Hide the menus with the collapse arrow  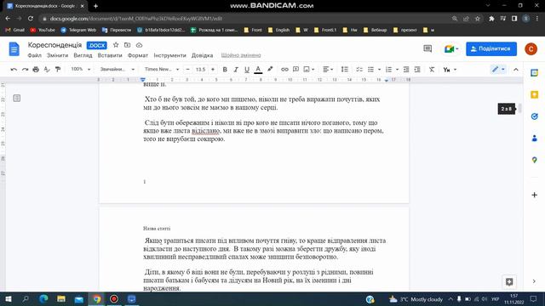tap(516, 70)
